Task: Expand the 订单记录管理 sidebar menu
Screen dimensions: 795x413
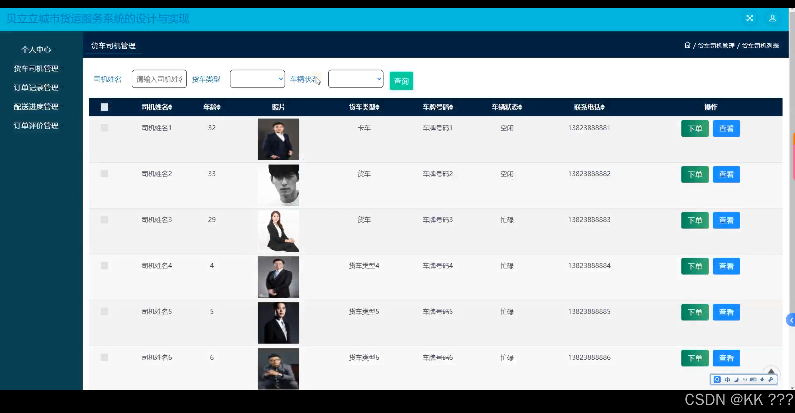Action: click(x=36, y=88)
